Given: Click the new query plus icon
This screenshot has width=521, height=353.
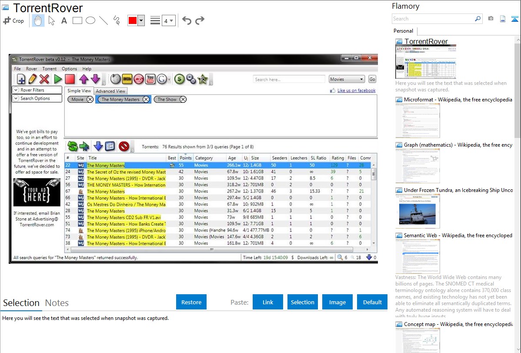Looking at the screenshot, I should [x=21, y=79].
